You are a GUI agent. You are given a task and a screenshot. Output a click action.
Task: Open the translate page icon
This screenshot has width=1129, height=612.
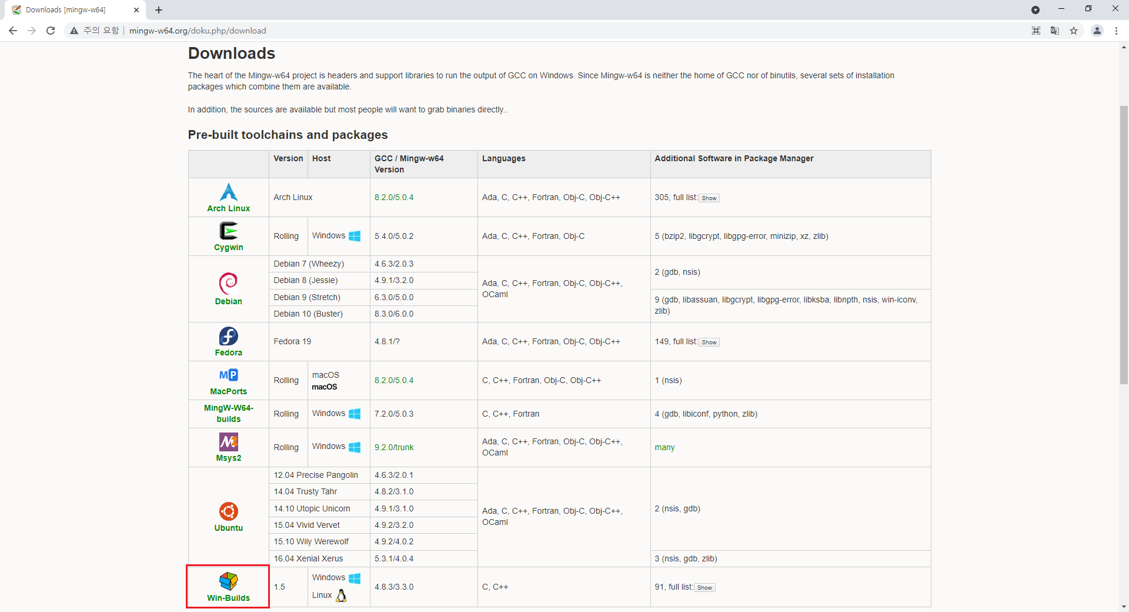pyautogui.click(x=1055, y=31)
